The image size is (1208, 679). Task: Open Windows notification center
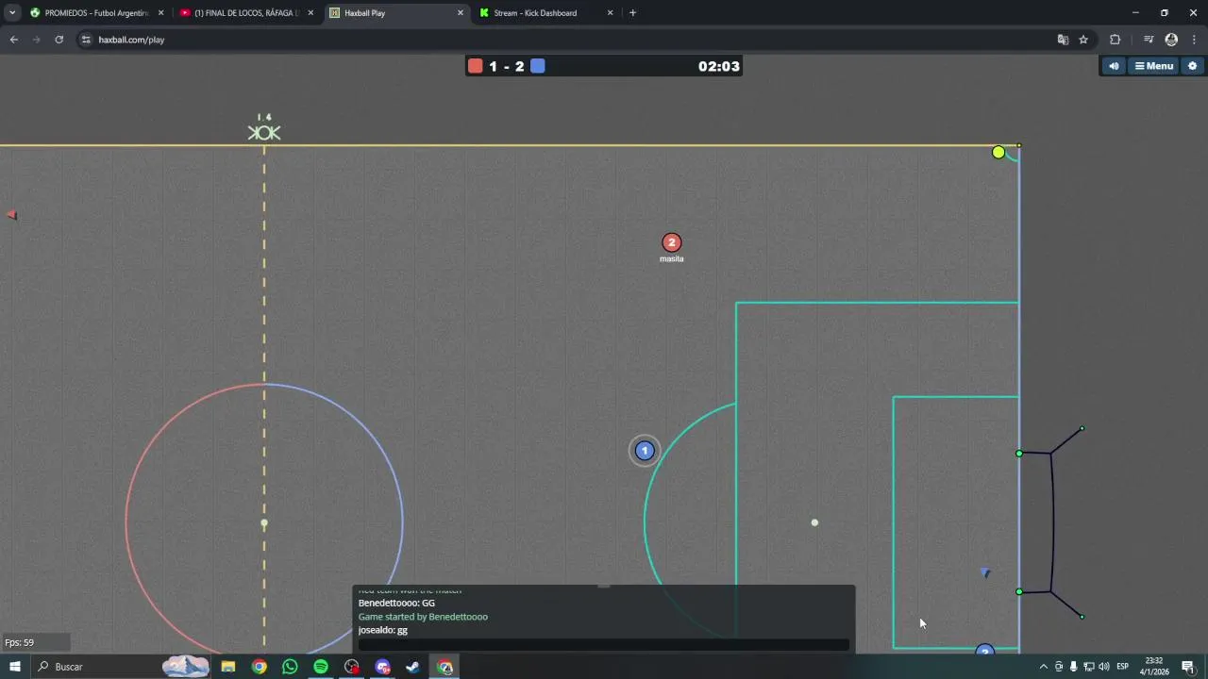pyautogui.click(x=1188, y=667)
